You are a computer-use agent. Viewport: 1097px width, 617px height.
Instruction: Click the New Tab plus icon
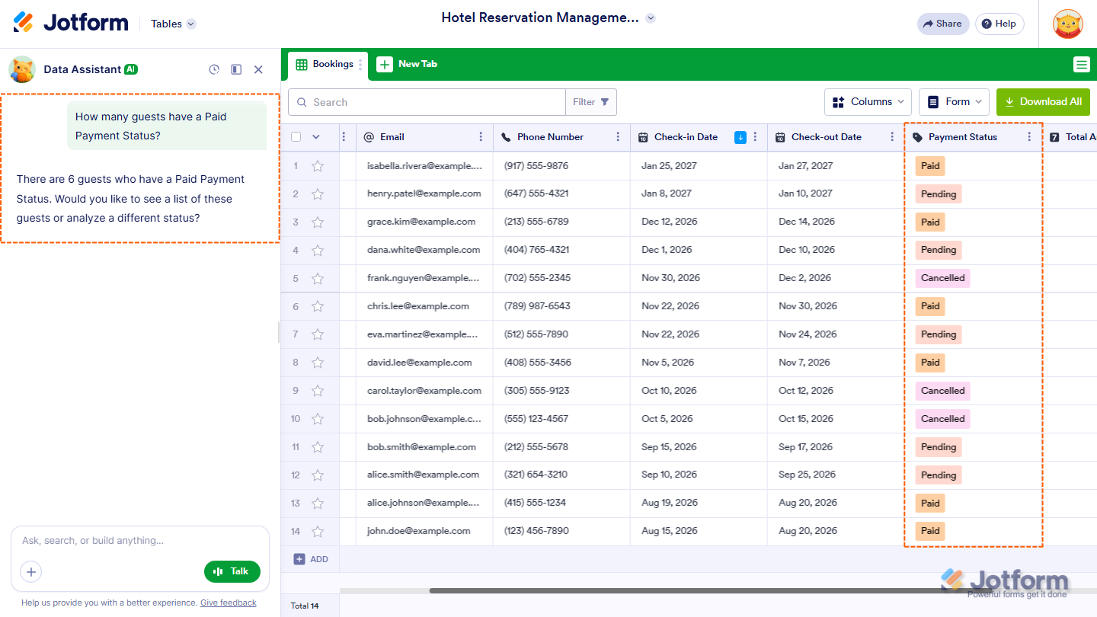[385, 65]
